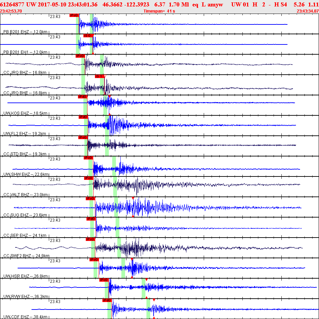Viewport: 319px width, 319px height.
Task: Click the red triangle marker atop CC SUG EHZ trace
Action: [x=133, y=198]
